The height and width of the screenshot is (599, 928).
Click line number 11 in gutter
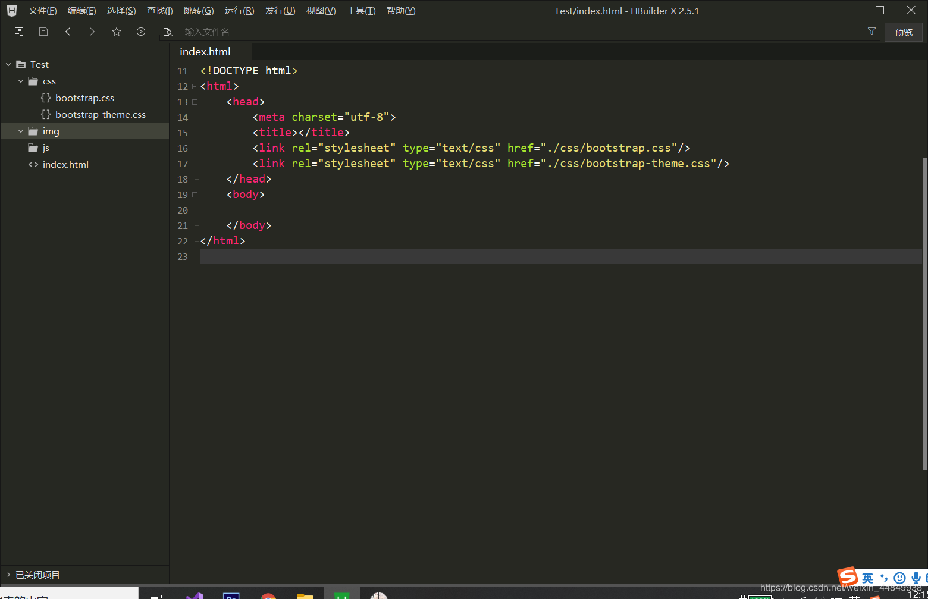click(183, 71)
